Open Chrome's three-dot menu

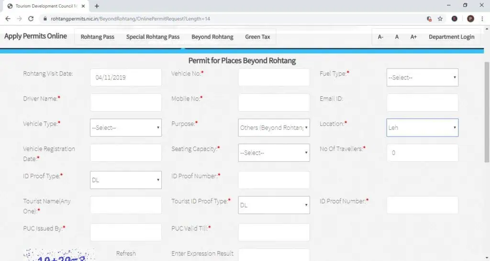point(482,19)
